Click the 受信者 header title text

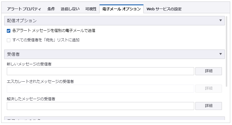click(x=14, y=54)
